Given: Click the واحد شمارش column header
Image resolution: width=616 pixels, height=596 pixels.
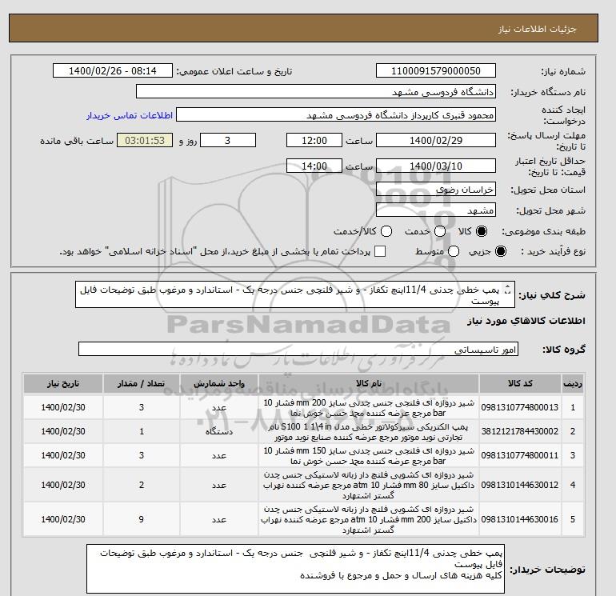Looking at the screenshot, I should click(219, 383).
